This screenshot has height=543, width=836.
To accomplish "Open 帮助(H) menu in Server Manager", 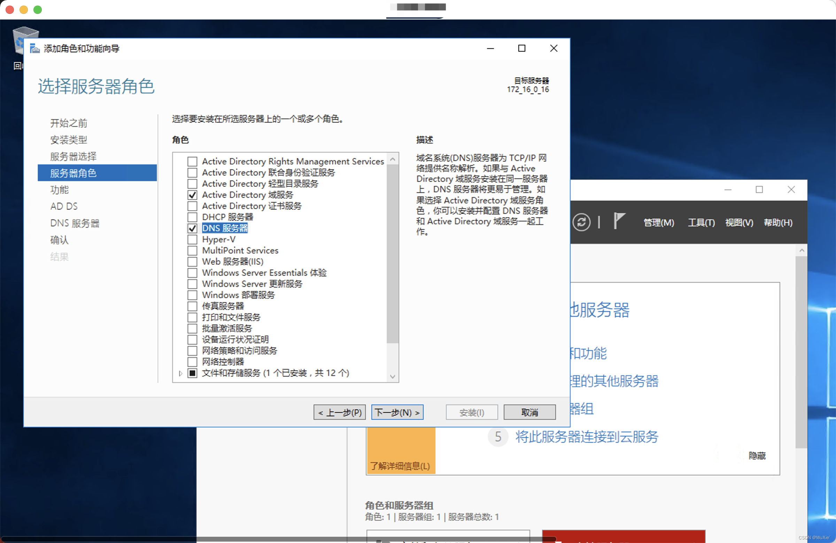I will (x=778, y=222).
